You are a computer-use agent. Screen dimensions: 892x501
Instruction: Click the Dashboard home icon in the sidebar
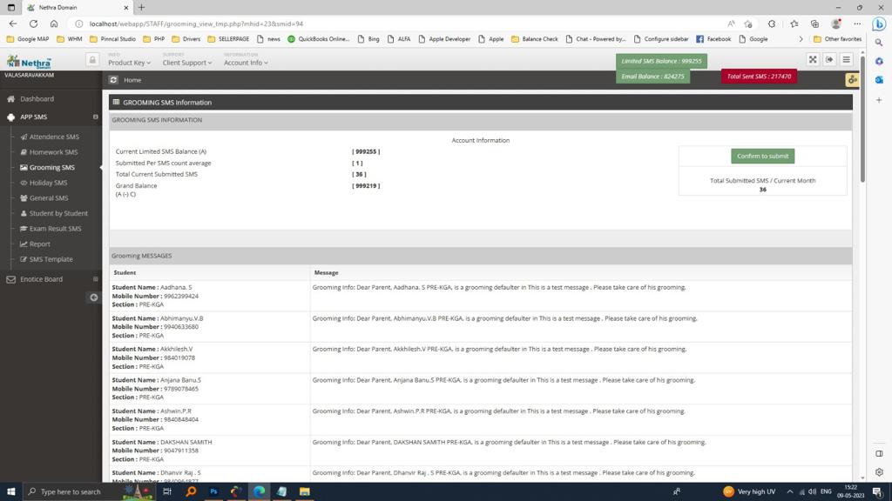(x=10, y=99)
